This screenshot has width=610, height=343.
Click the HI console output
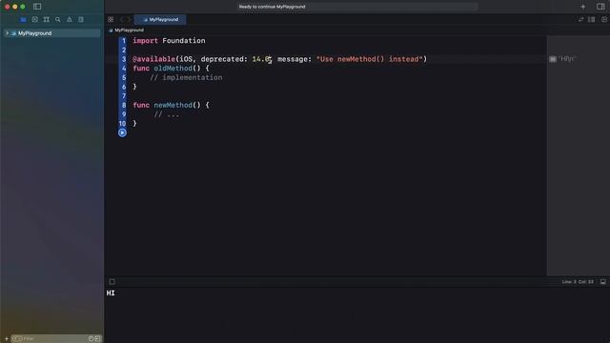click(x=111, y=293)
